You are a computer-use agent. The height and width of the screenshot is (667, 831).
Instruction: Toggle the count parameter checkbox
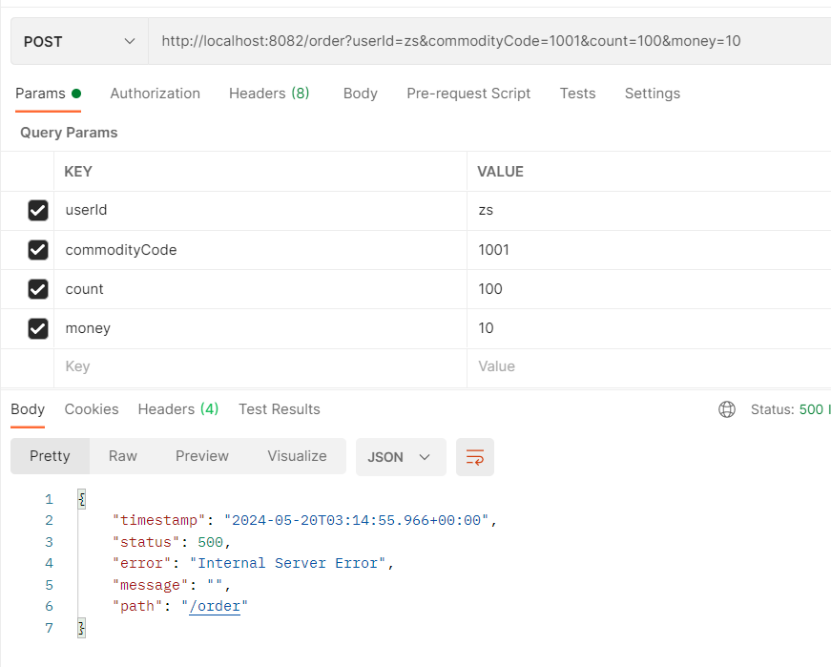[38, 289]
